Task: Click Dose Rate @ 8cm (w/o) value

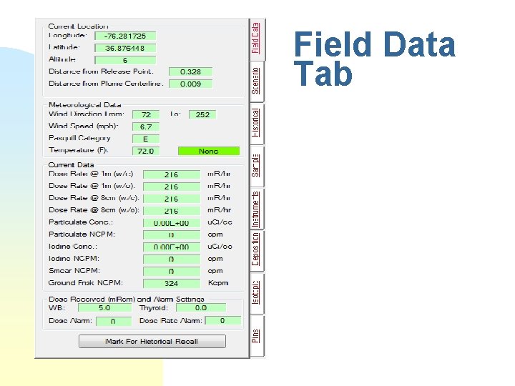Action: pyautogui.click(x=172, y=211)
